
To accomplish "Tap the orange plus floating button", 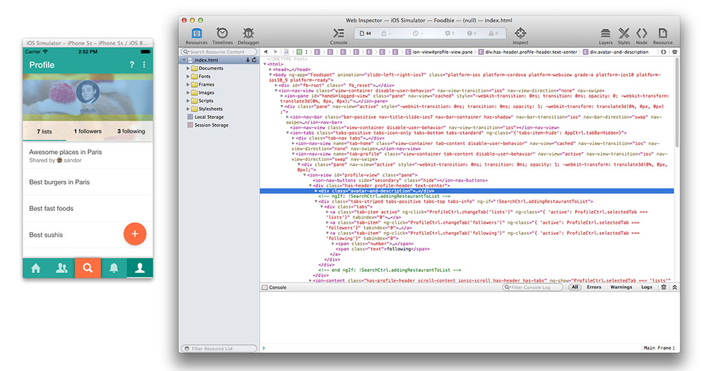I will pos(135,234).
